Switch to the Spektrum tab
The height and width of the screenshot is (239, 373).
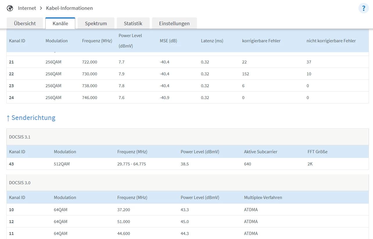coord(96,23)
